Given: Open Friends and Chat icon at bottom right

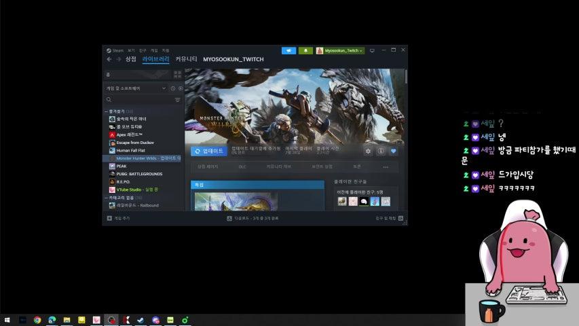Looking at the screenshot, I should (x=401, y=219).
